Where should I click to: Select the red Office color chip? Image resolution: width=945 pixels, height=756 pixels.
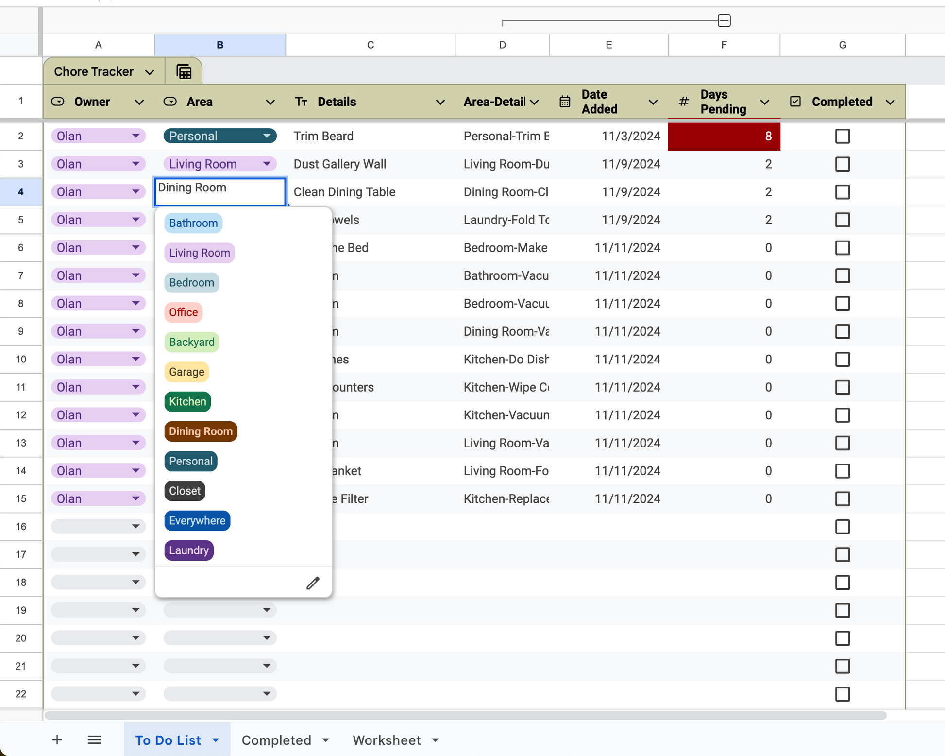click(183, 312)
